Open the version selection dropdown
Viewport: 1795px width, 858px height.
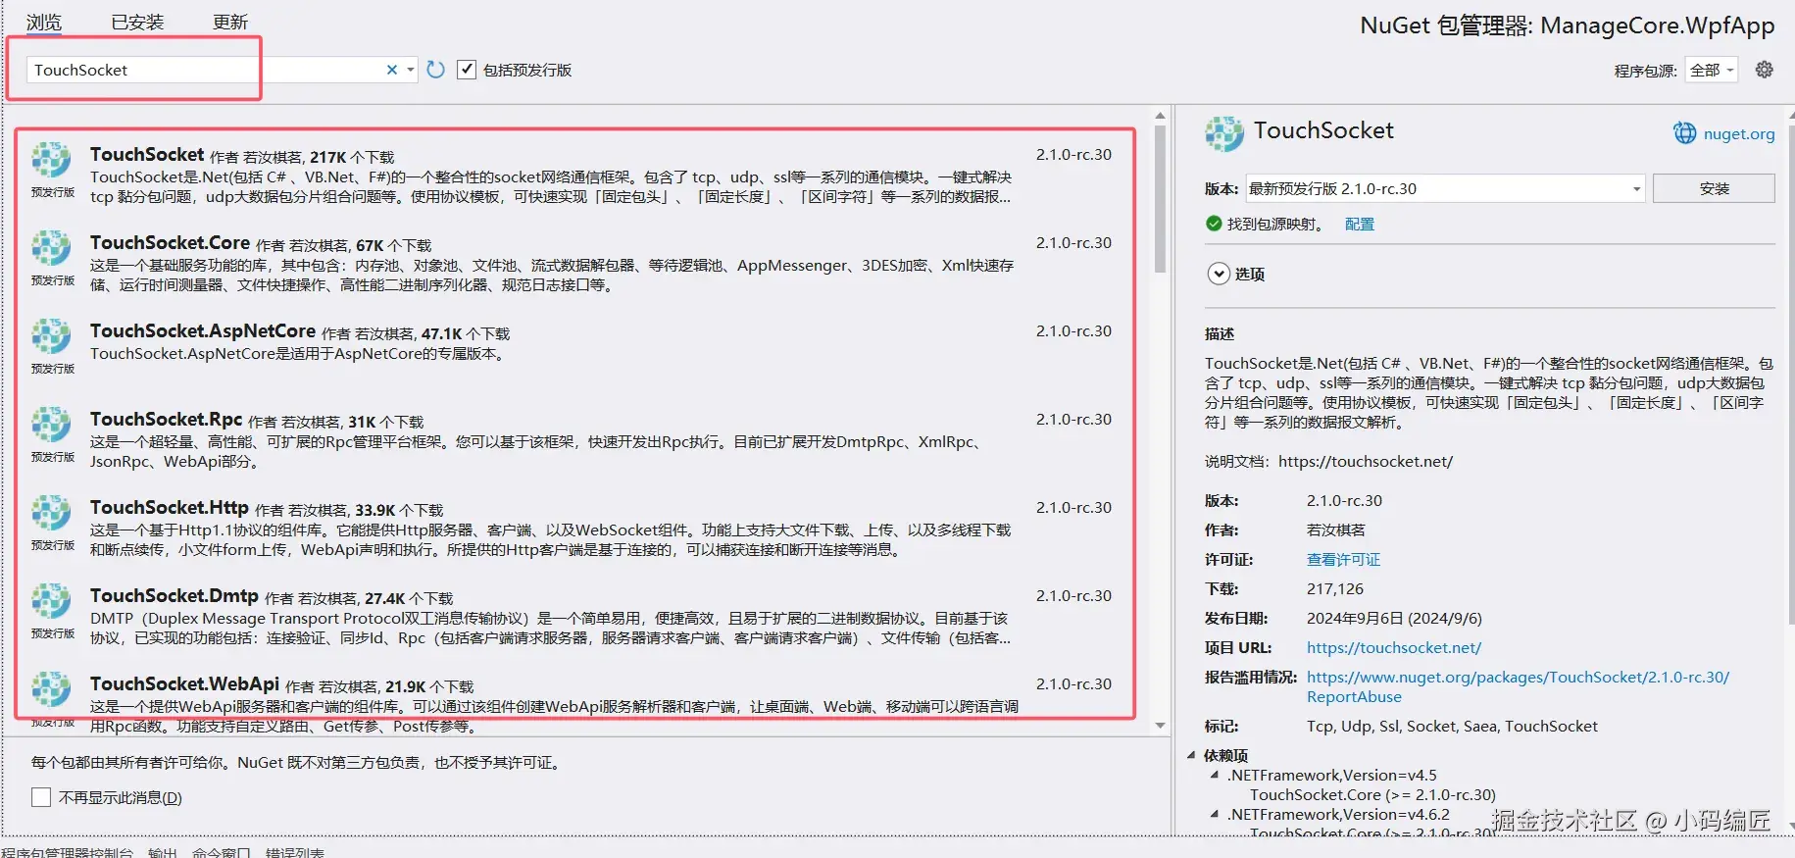pyautogui.click(x=1445, y=188)
